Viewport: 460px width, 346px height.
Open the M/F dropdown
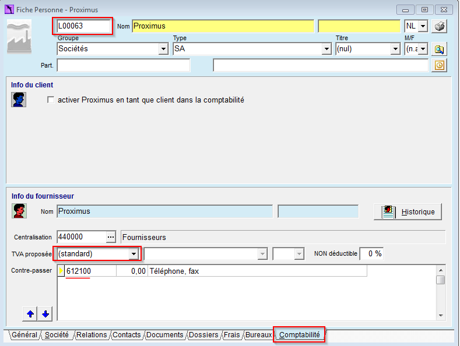click(x=423, y=49)
